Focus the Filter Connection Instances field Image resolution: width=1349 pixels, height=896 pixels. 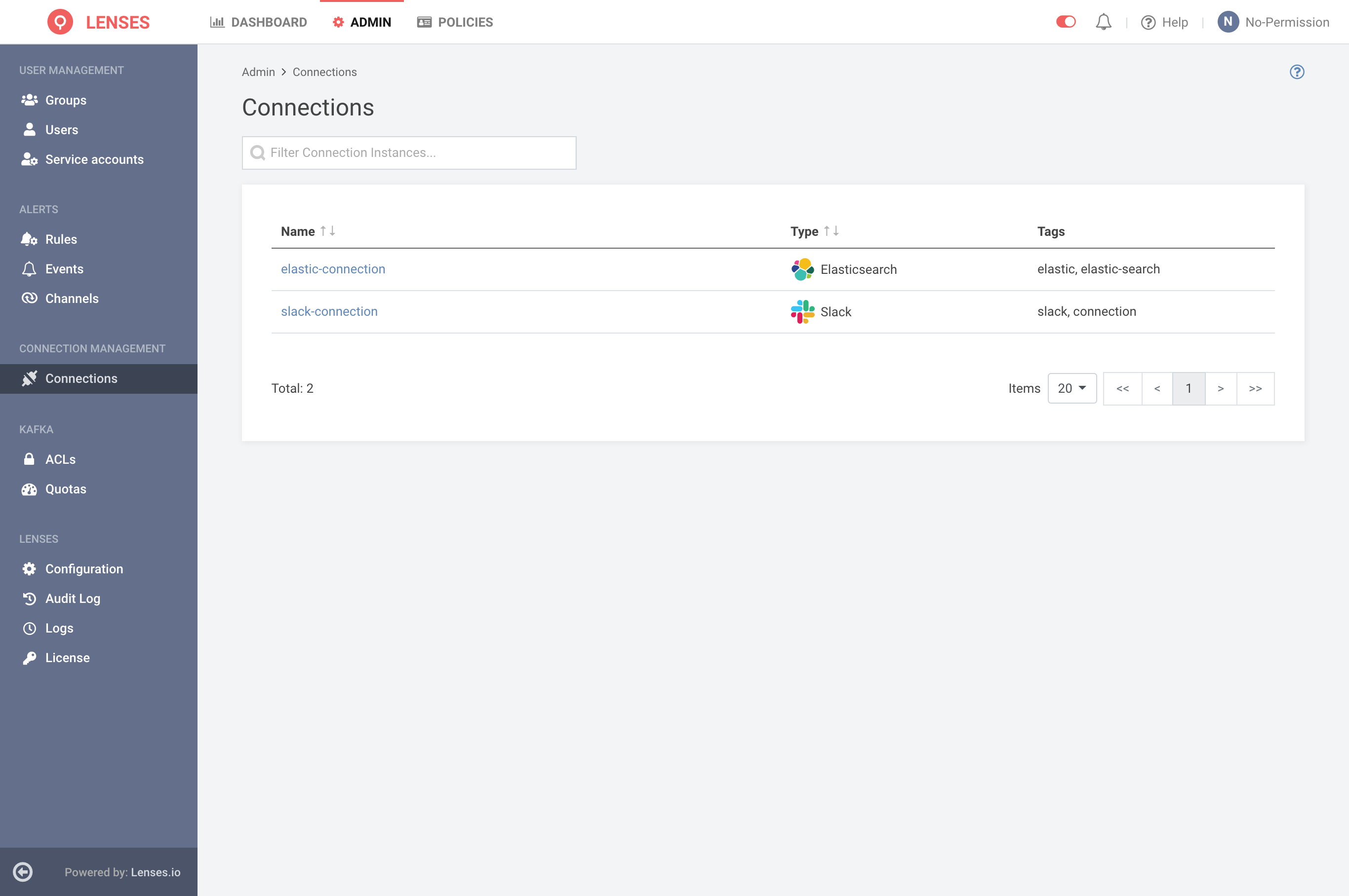pyautogui.click(x=417, y=152)
